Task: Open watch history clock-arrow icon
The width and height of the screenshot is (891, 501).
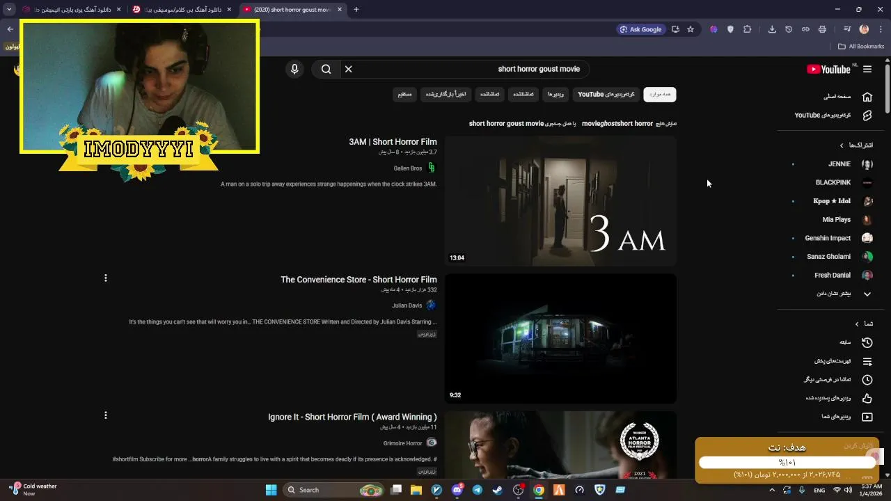Action: (867, 342)
